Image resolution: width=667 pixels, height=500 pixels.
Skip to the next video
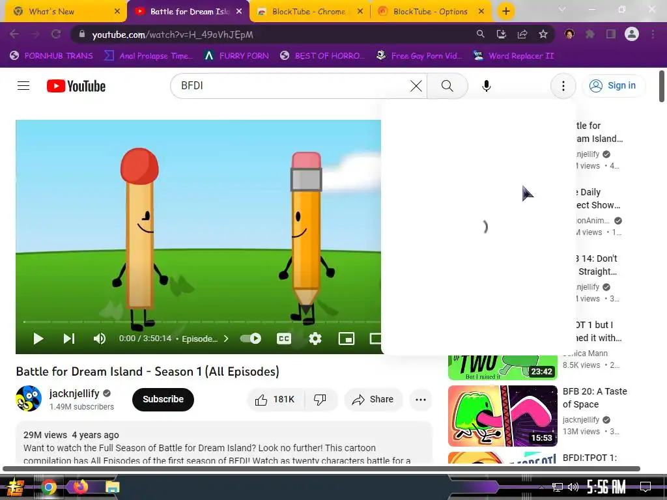[x=69, y=339]
